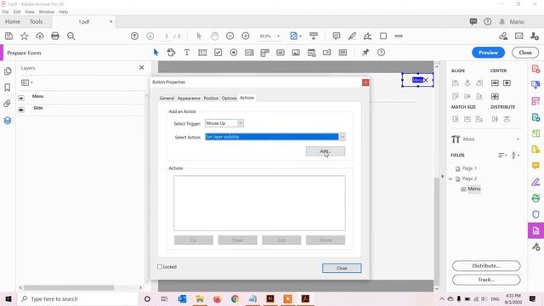
Task: Click the page number input field
Action: (167, 36)
